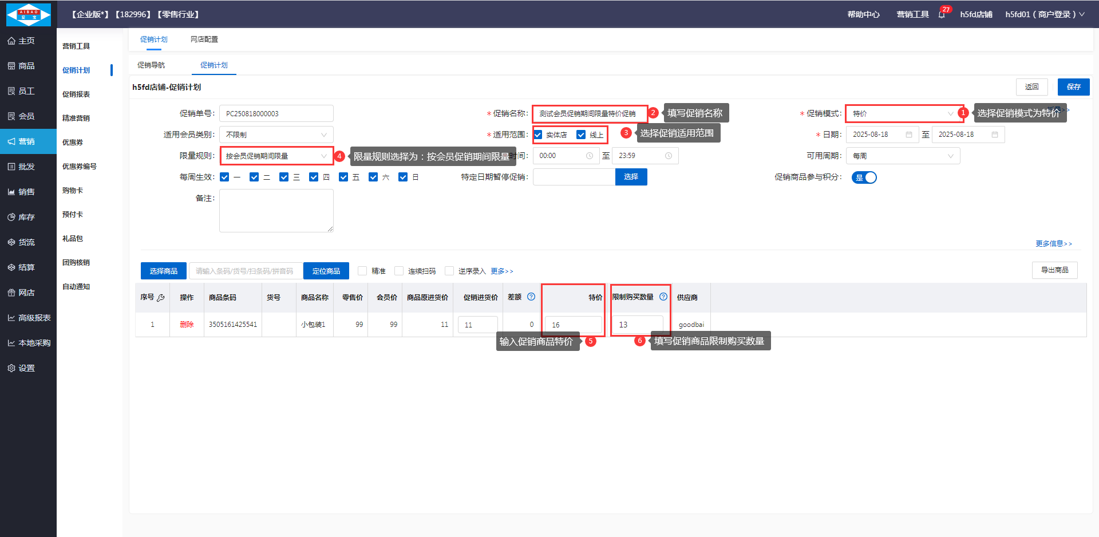1099x537 pixels.
Task: Open the 库存 inventory sidebar item
Action: pos(27,217)
